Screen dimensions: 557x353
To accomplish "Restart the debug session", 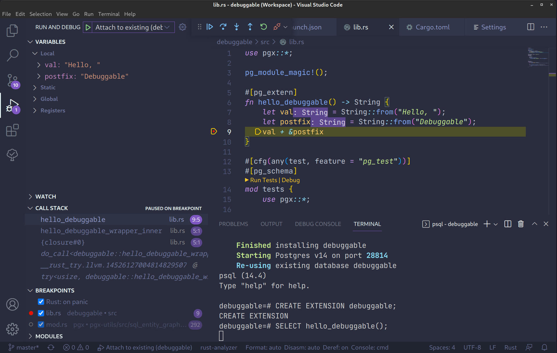I will 263,27.
